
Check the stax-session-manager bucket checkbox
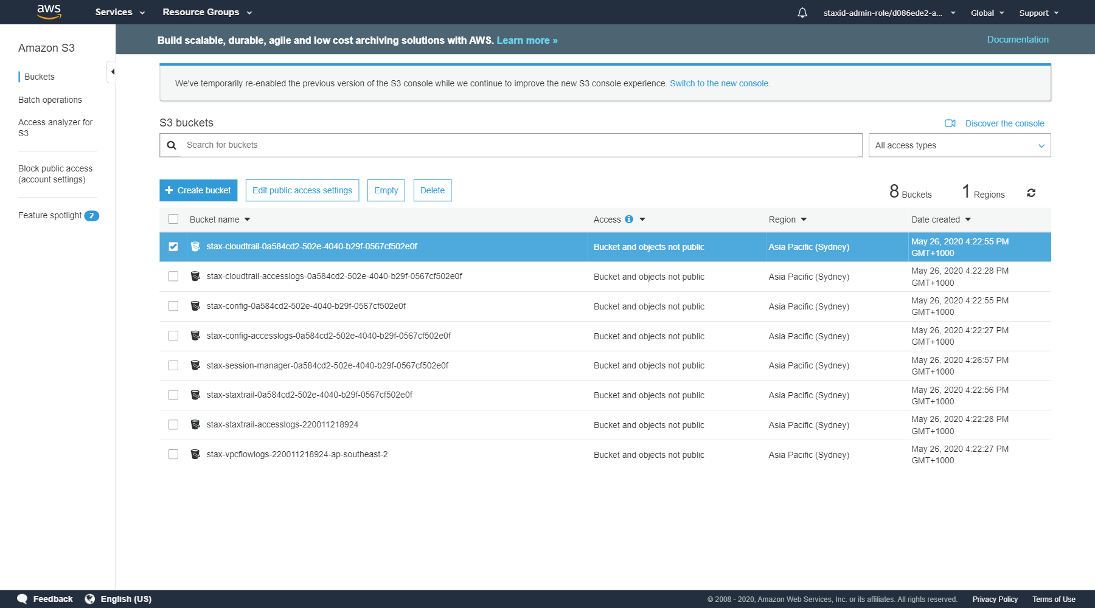click(173, 365)
